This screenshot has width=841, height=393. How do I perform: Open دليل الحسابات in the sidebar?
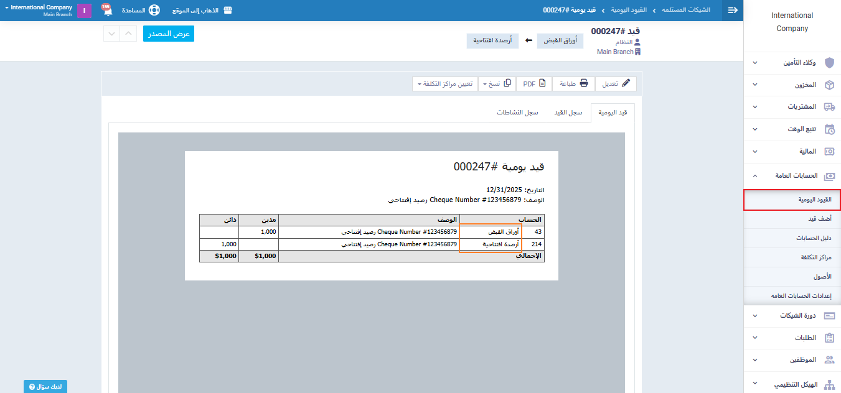click(x=814, y=238)
